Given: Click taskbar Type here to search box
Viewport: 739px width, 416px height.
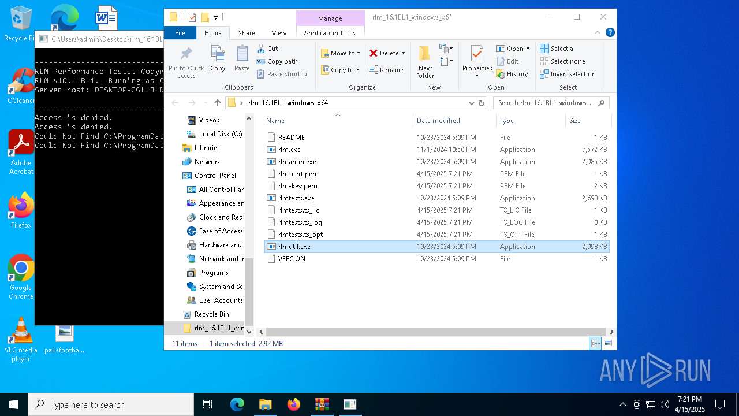Looking at the screenshot, I should point(111,404).
